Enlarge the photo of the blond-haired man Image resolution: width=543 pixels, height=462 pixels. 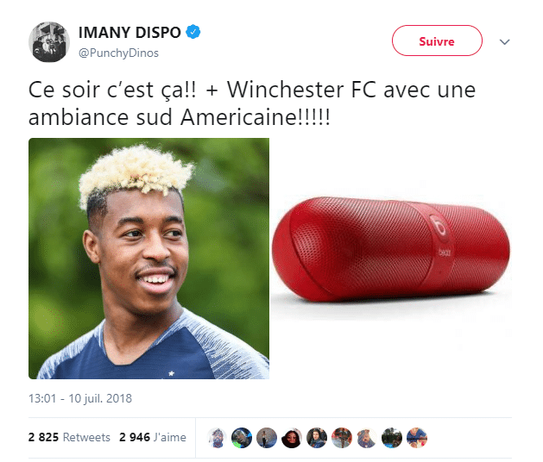point(148,259)
